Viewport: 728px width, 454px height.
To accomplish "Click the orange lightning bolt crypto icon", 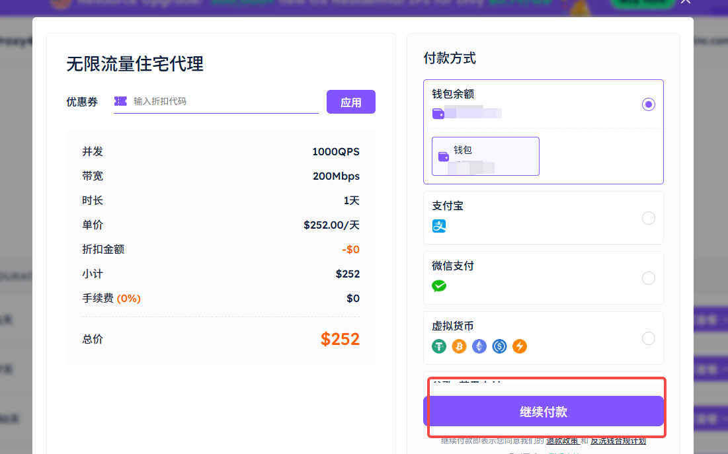I will 520,346.
